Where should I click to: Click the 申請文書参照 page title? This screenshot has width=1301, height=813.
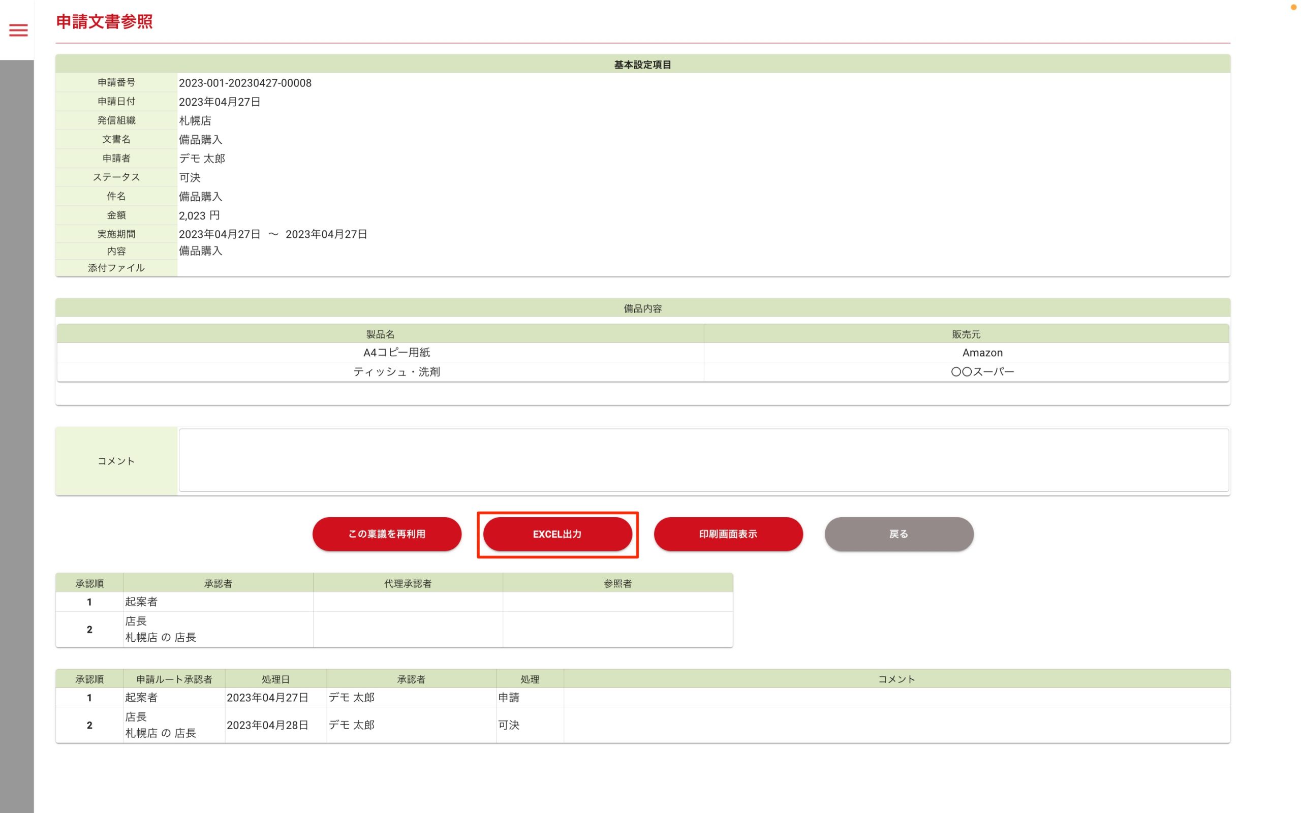[x=104, y=22]
